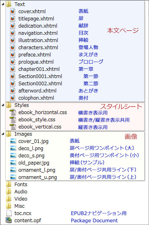The width and height of the screenshot is (149, 225).
Task: Select the cover_01.jpg file name
Action: pyautogui.click(x=33, y=141)
